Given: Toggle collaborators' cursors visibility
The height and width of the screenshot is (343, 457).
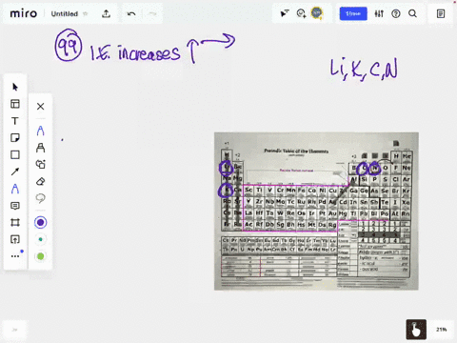Looking at the screenshot, I should click(x=285, y=13).
